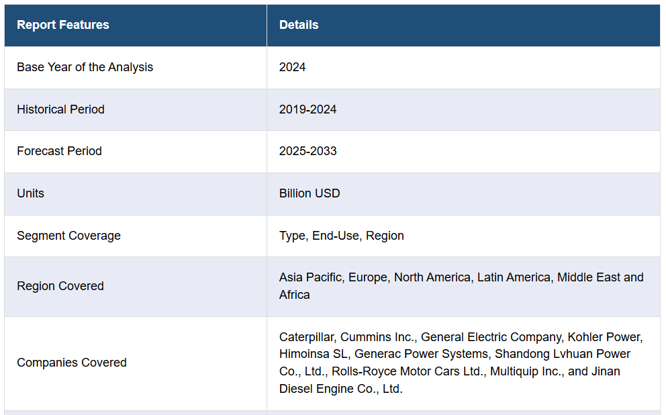Select the Segment Coverage label cell
Viewport: 666px width, 415px height.
pos(136,236)
